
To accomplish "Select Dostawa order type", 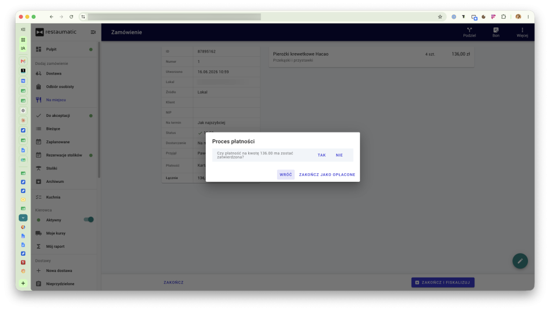I will [64, 73].
